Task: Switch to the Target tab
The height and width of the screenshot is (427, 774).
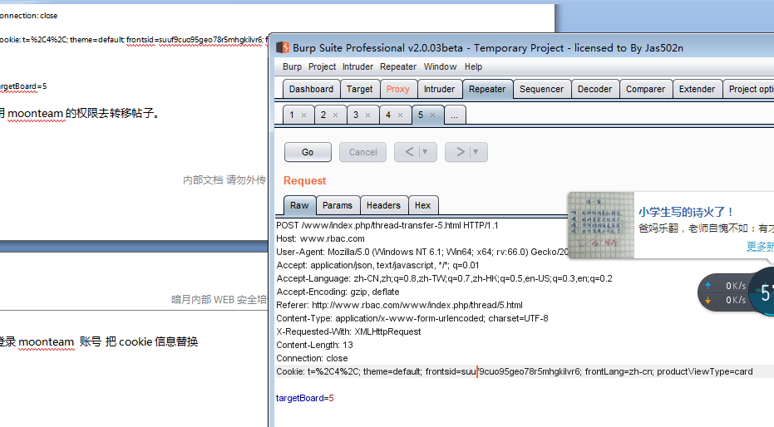Action: coord(359,89)
